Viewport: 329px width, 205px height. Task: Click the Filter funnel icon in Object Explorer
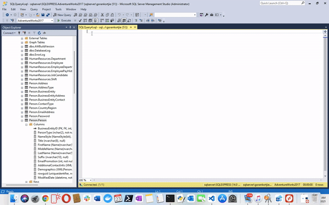click(34, 33)
